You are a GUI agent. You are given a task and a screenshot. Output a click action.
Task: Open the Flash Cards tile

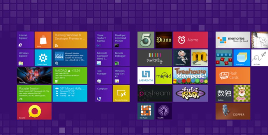pyautogui.click(x=233, y=75)
